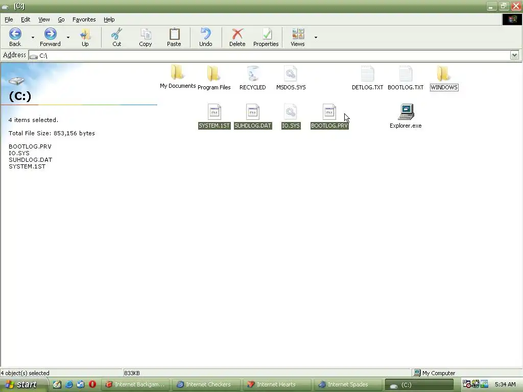Switch to Internet Spades taskbar button
The width and height of the screenshot is (523, 392).
(x=348, y=384)
